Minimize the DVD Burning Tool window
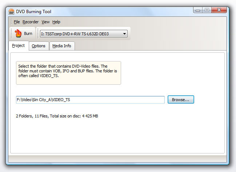Viewport: 236px width, 172px height. pyautogui.click(x=198, y=10)
